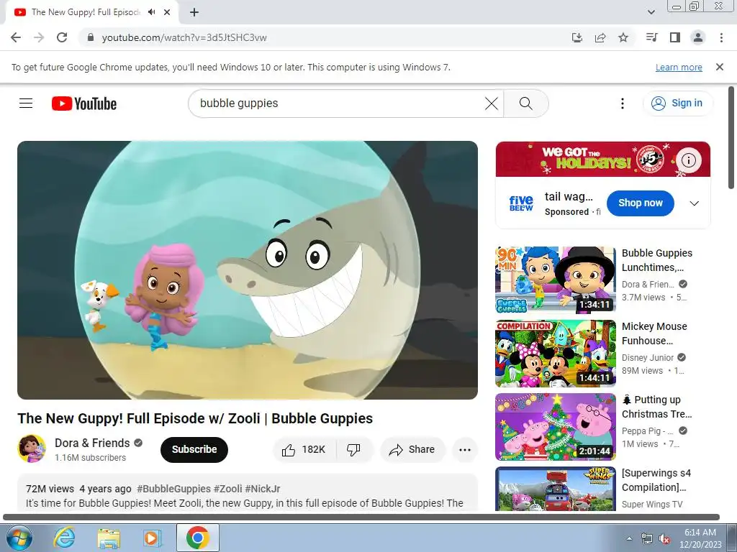This screenshot has height=552, width=737.
Task: Click the horizontal page scrollbar
Action: (x=361, y=517)
